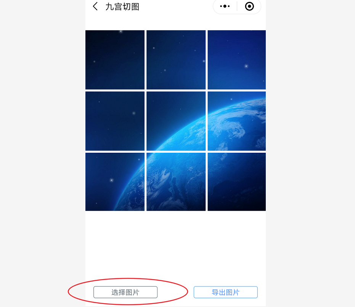Click the 九宫切图 page title

(x=122, y=6)
